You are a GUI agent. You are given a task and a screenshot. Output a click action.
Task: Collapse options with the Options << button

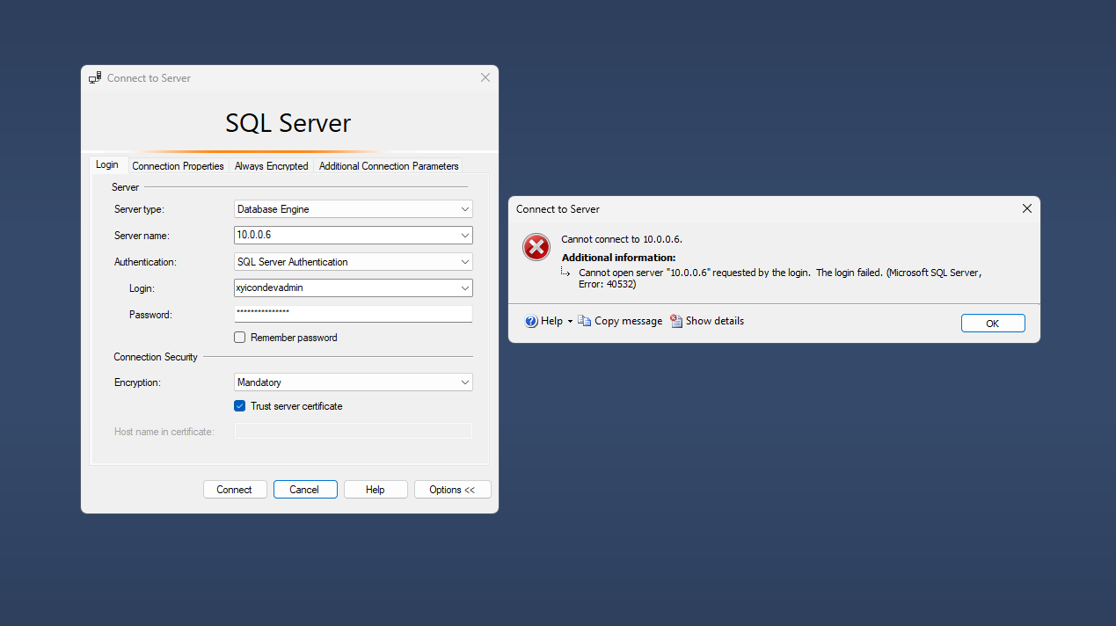(453, 490)
